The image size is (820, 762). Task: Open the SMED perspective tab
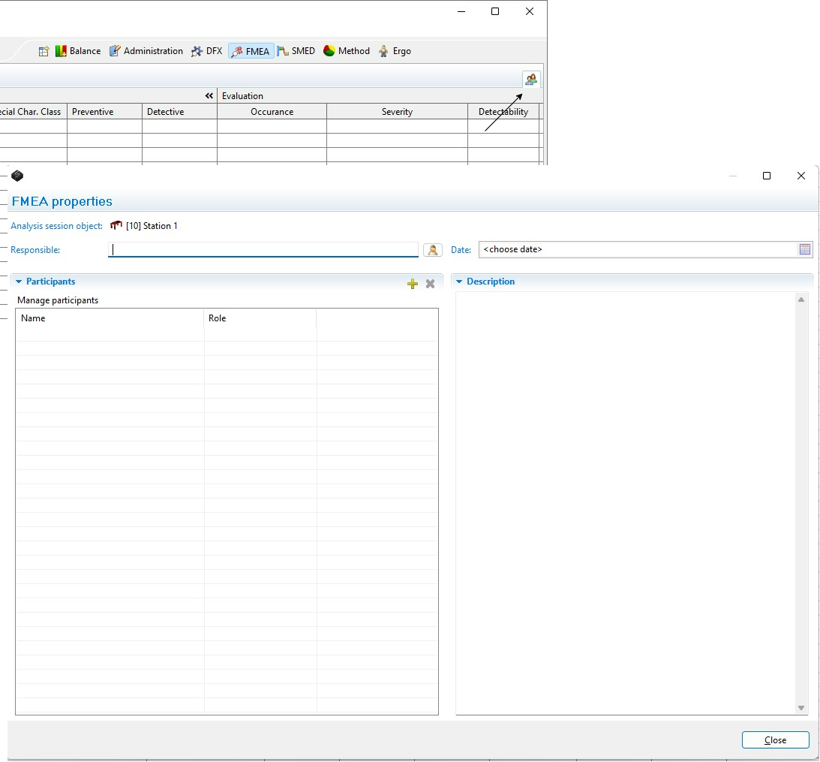pos(296,51)
